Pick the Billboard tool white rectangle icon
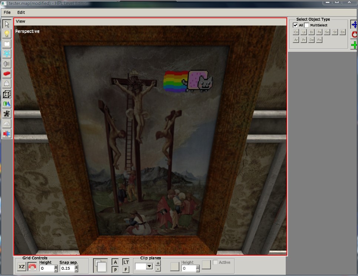Screen dimensions: 358x276 (7, 44)
